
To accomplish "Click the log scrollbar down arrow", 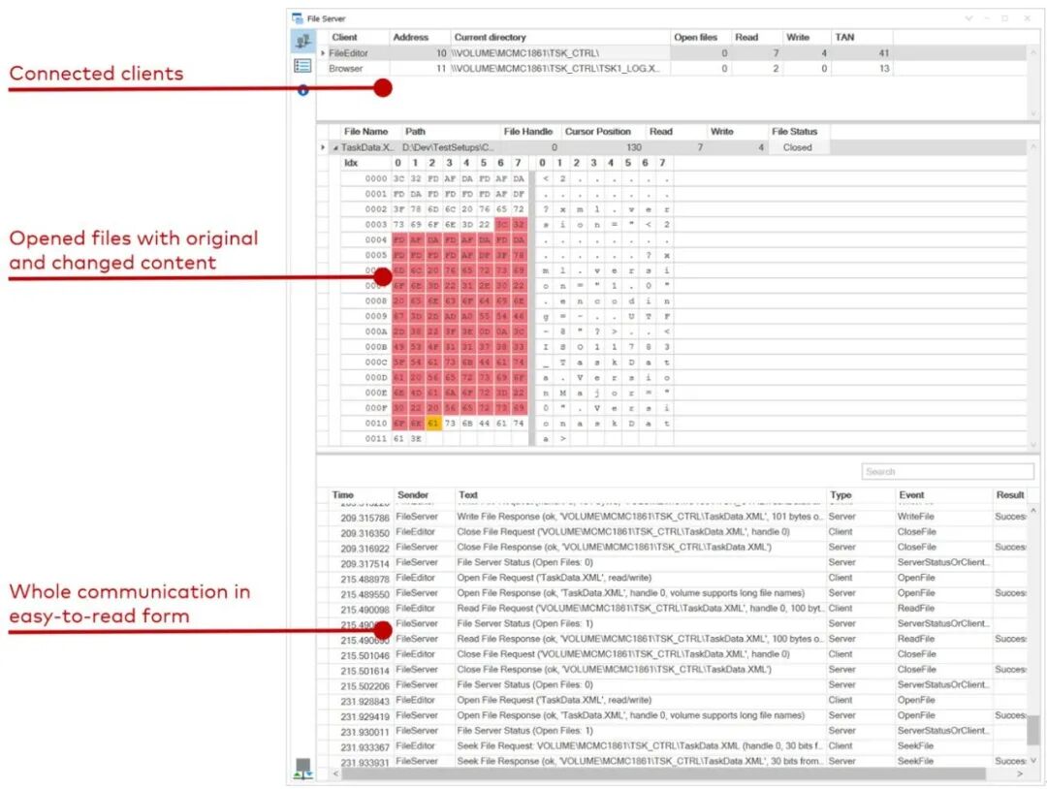I will [x=1033, y=760].
